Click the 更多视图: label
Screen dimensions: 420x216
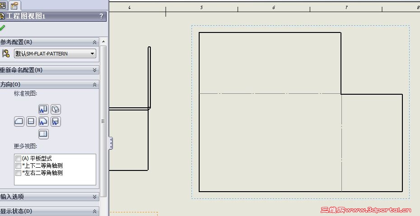[x=25, y=146]
